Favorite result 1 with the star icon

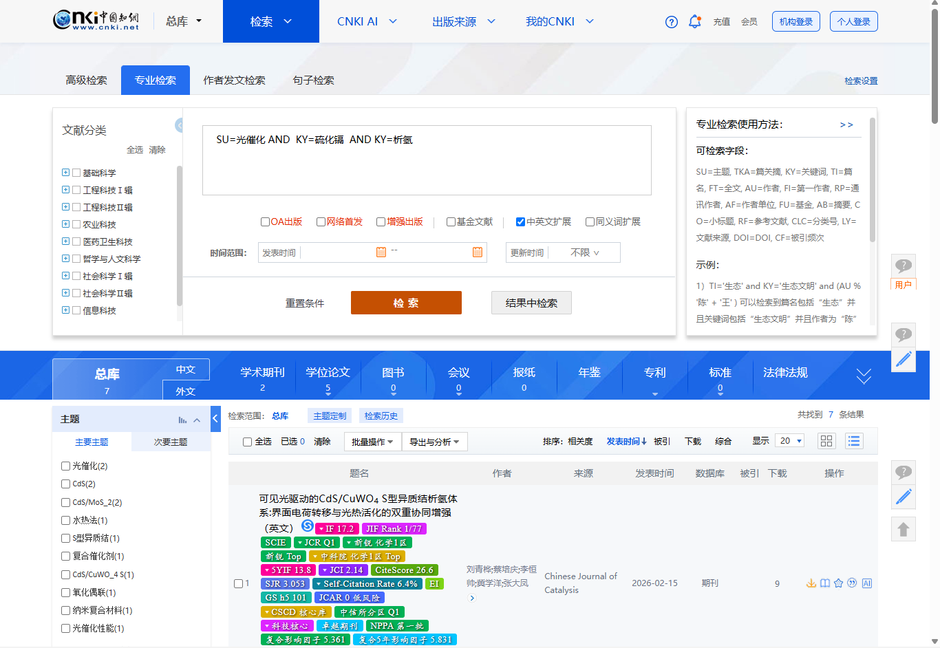[x=838, y=583]
